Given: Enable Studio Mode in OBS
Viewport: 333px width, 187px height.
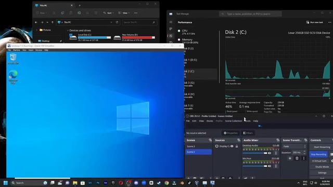Looking at the screenshot, I should (x=322, y=167).
